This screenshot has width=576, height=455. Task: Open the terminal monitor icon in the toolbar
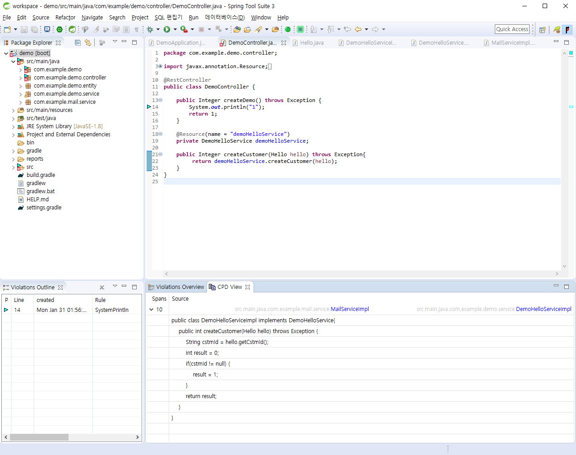[x=47, y=29]
